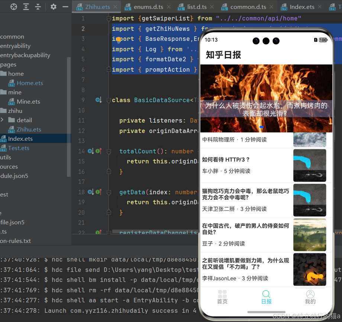Select the utils folder in tree

point(6,157)
